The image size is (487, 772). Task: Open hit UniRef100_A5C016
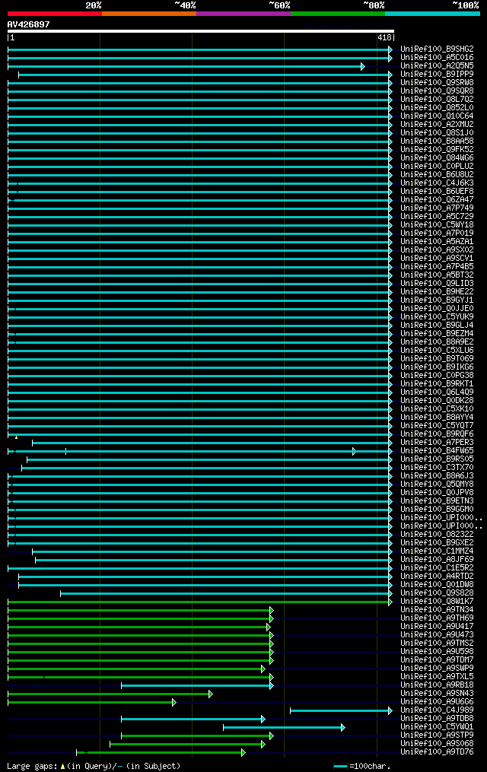(437, 58)
